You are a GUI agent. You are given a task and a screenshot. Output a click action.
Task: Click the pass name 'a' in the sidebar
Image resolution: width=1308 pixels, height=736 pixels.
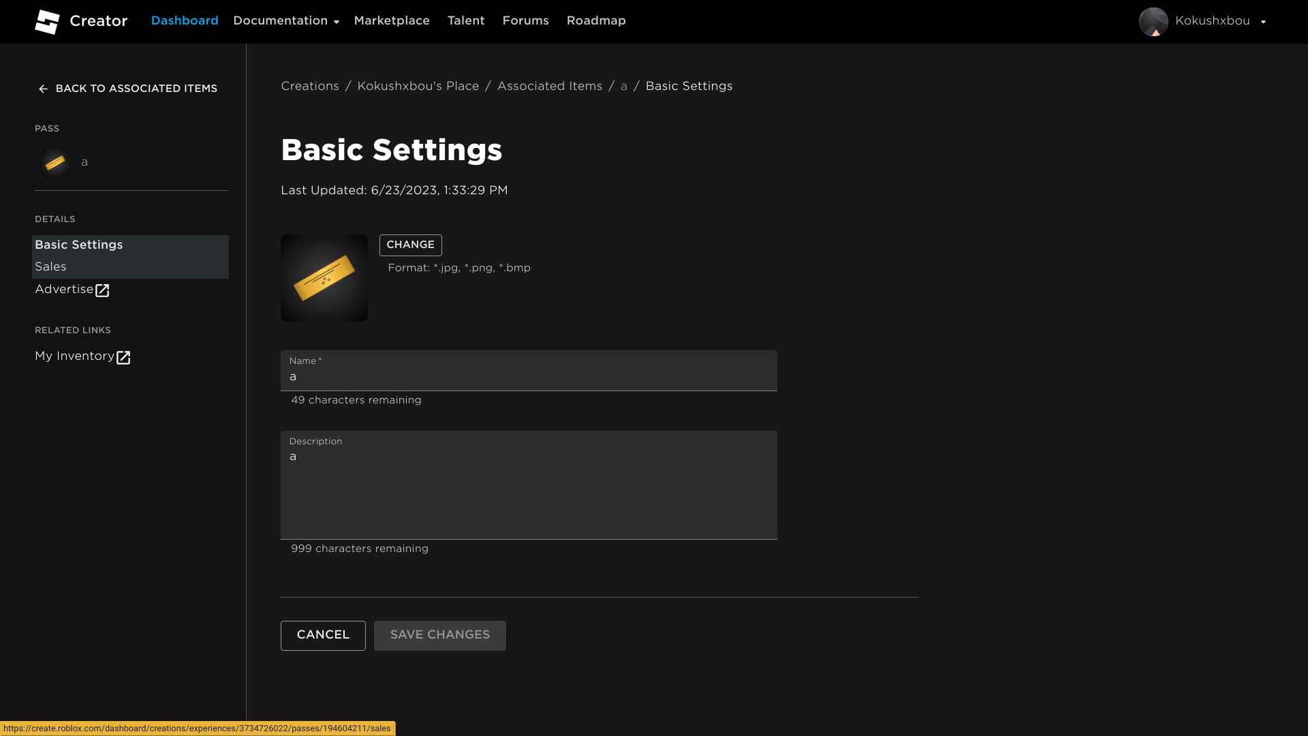pyautogui.click(x=84, y=162)
